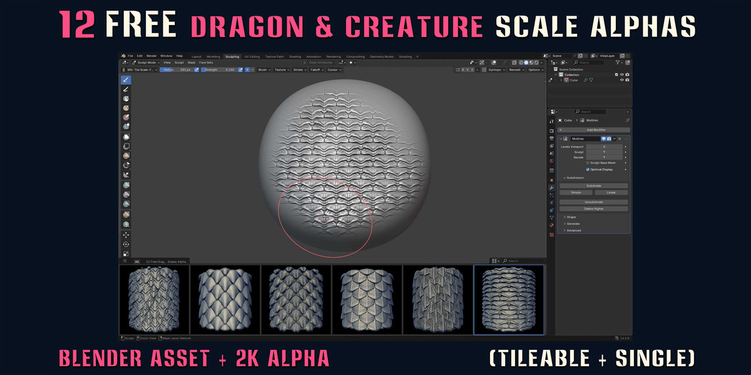Open the Dyntopo dropdown

496,70
